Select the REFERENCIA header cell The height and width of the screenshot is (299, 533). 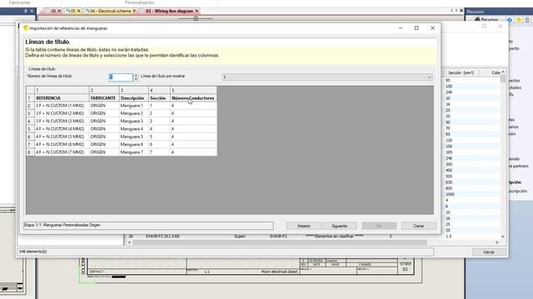pos(62,98)
